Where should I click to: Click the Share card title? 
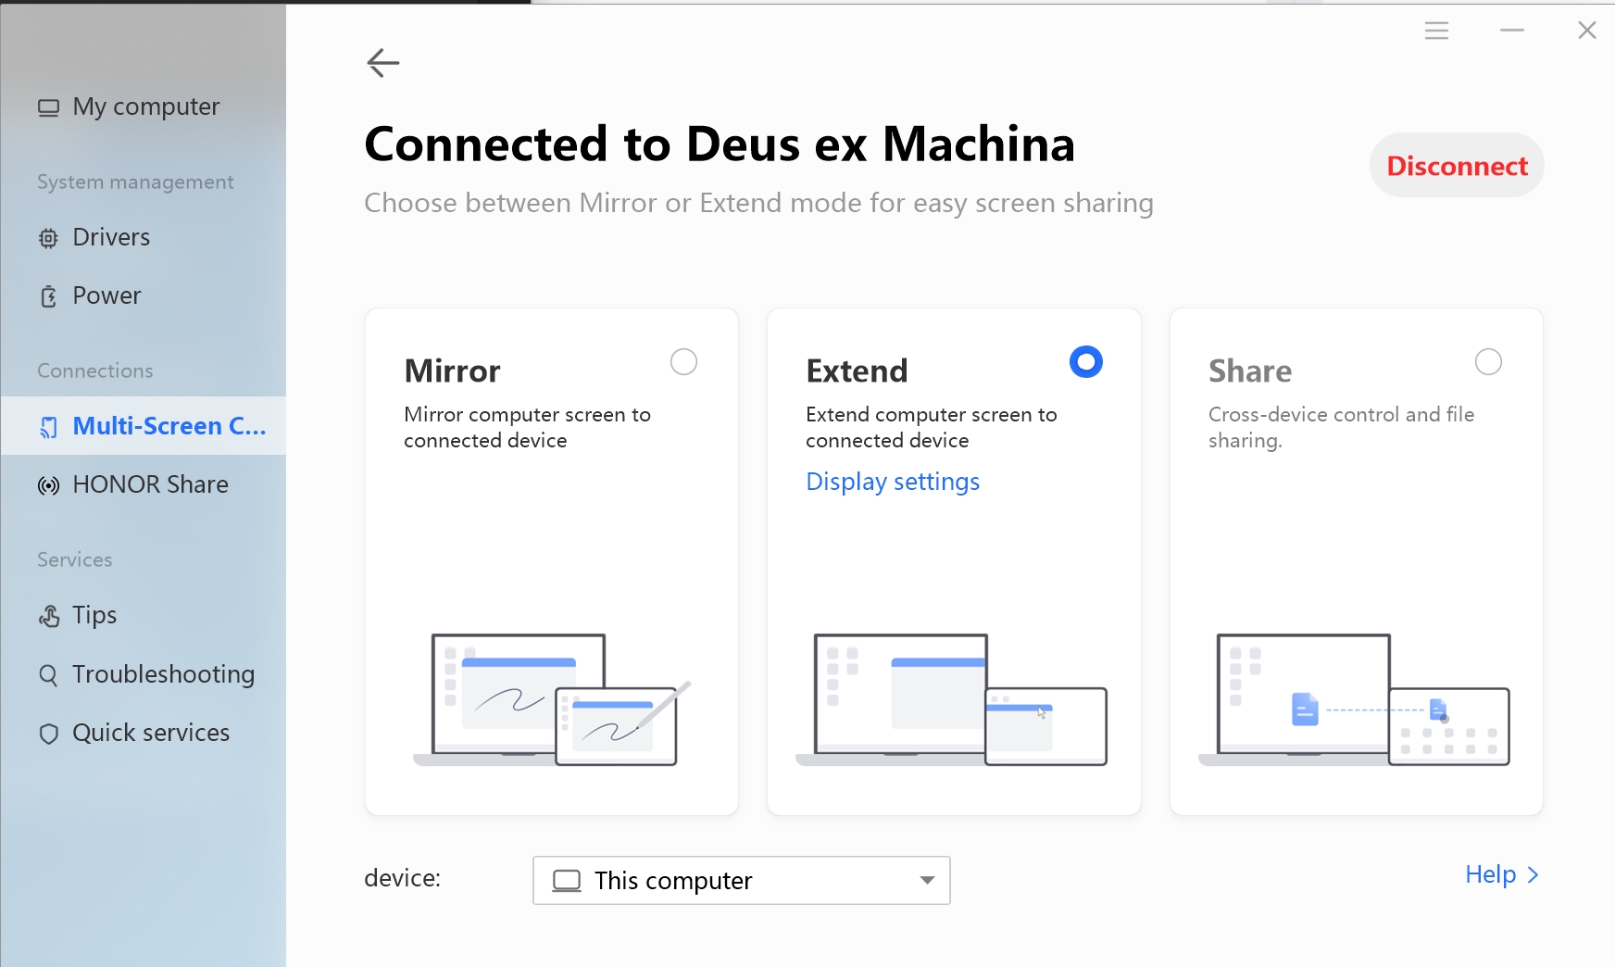coord(1250,371)
